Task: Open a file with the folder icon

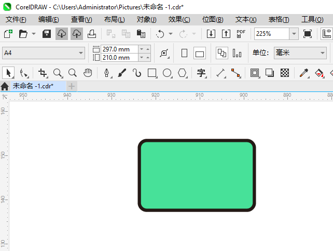Action: click(x=23, y=34)
